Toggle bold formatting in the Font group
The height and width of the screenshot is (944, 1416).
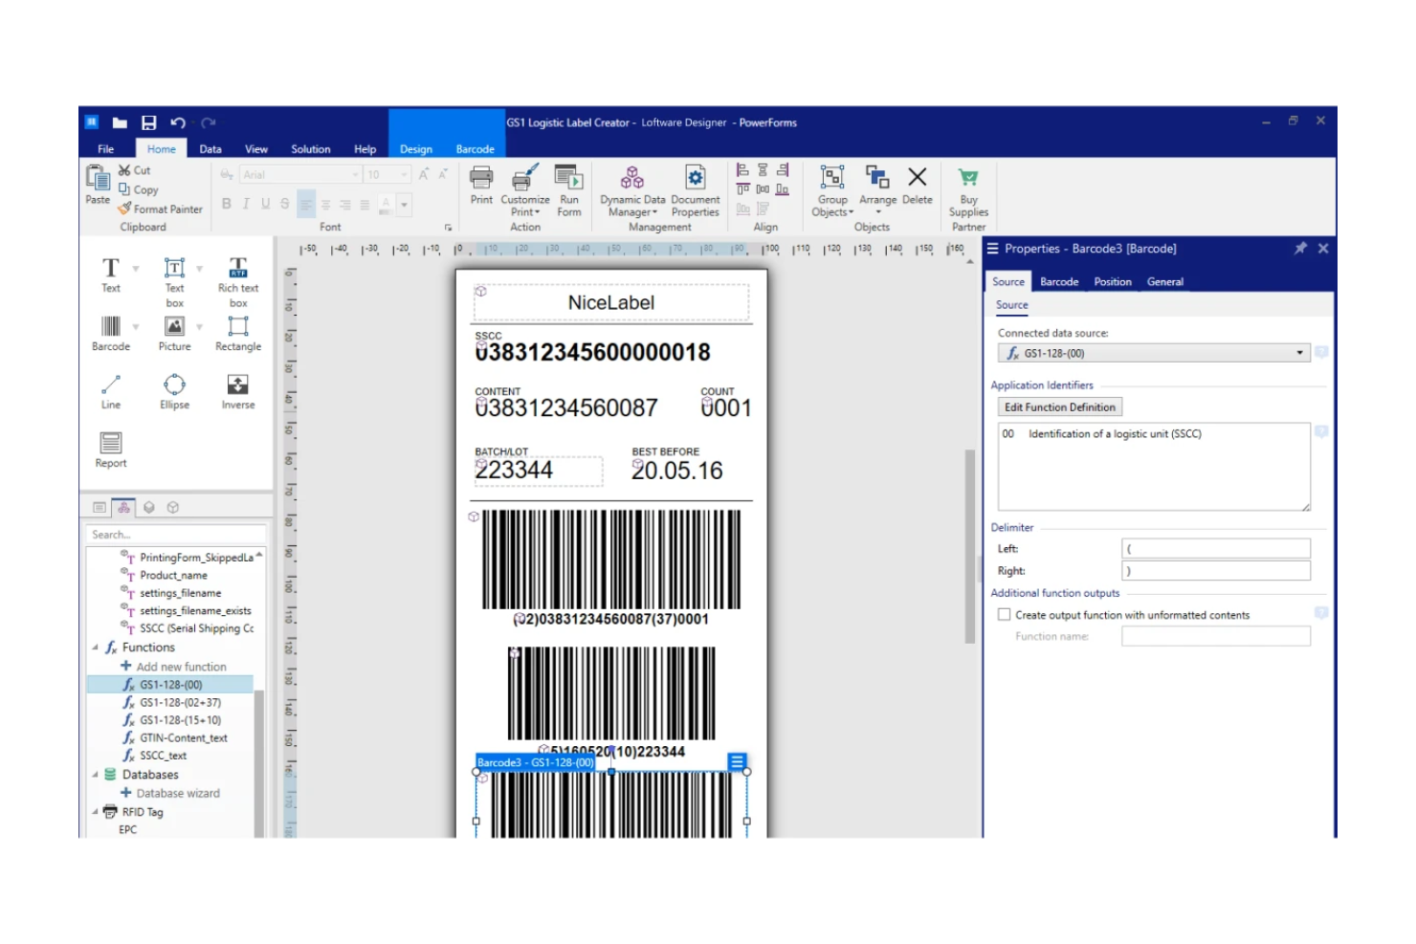click(x=227, y=204)
